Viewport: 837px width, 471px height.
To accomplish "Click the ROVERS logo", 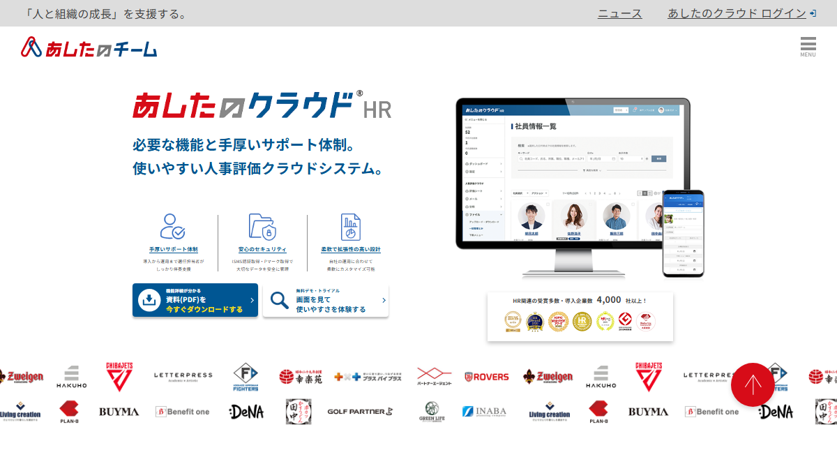I will (x=487, y=377).
